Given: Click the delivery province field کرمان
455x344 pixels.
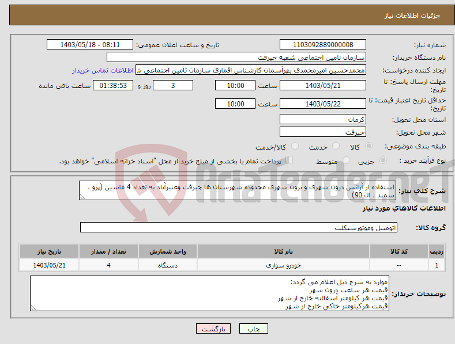Looking at the screenshot, I should click(x=323, y=119).
